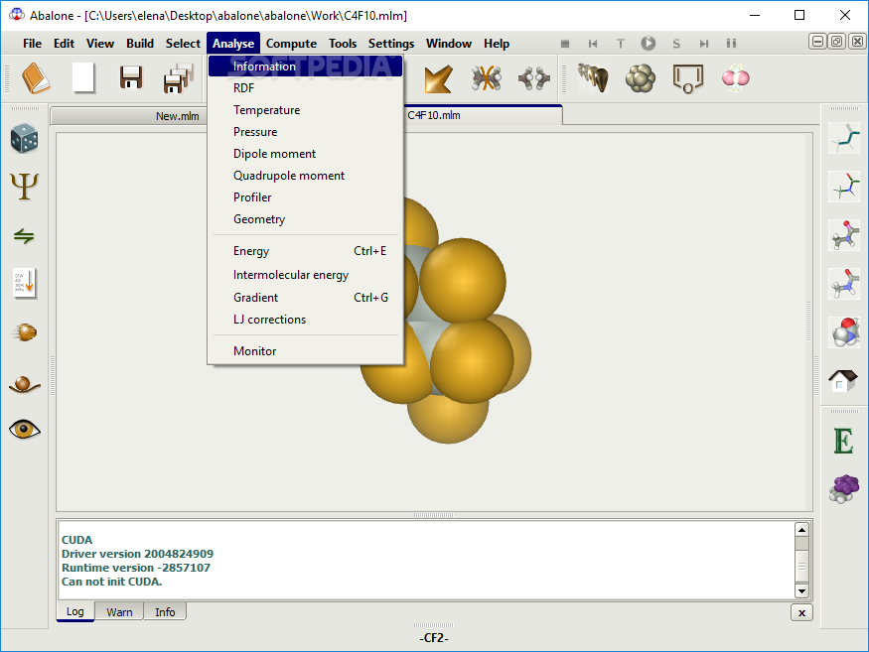Screen dimensions: 869x652
Task: Switch to the Warn tab
Action: click(119, 612)
